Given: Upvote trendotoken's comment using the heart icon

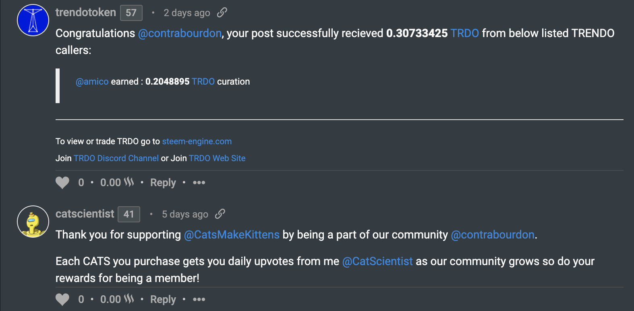Looking at the screenshot, I should tap(62, 182).
